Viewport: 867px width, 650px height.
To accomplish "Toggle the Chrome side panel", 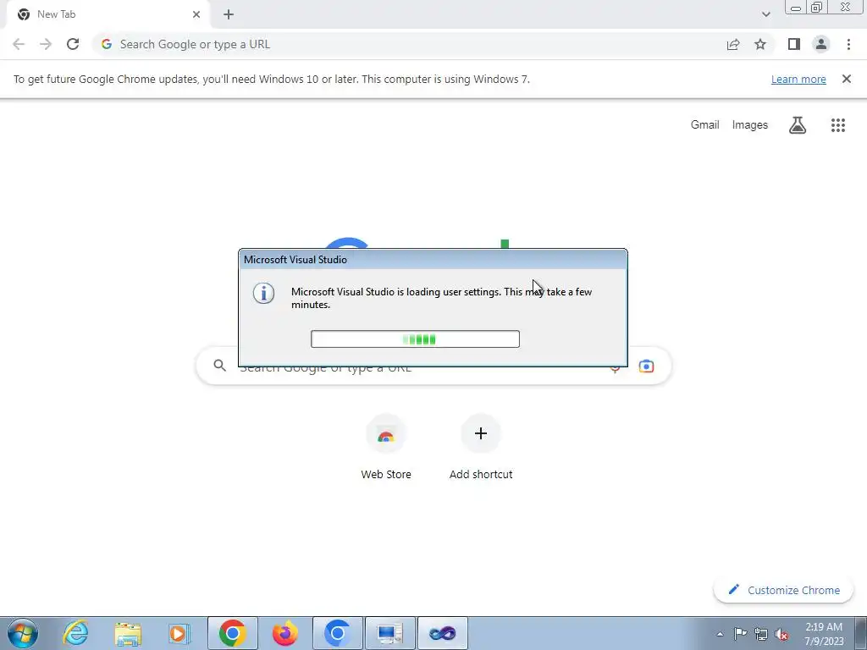I will click(x=794, y=44).
